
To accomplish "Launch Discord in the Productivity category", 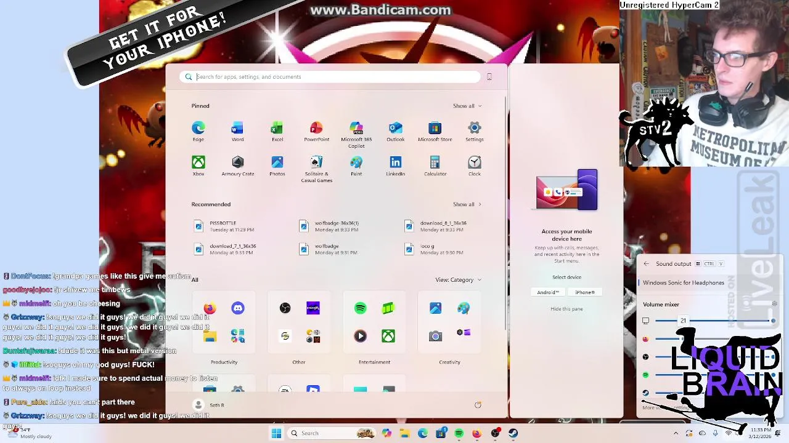I will pyautogui.click(x=238, y=308).
